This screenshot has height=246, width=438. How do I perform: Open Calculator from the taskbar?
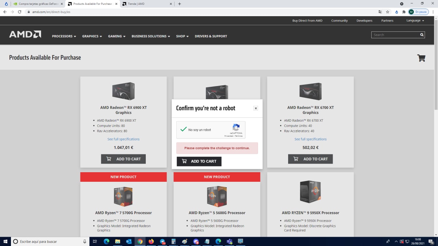point(173,242)
